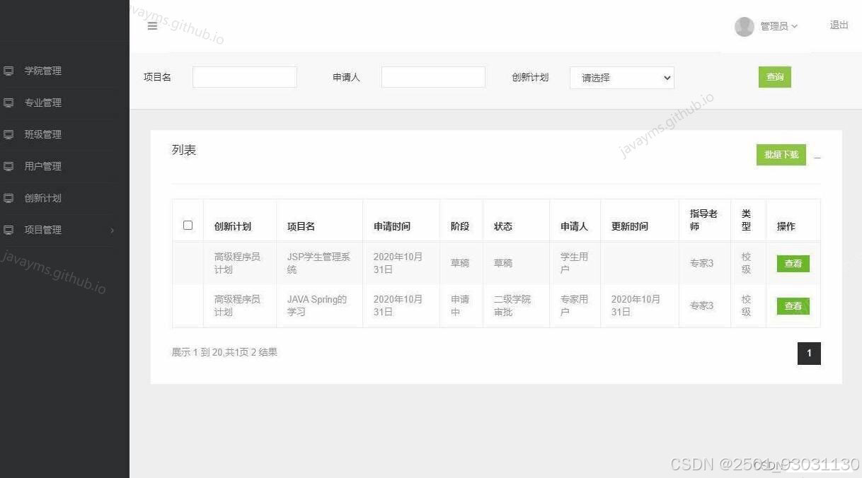Open 班级管理 in the sidebar
Screen dimensions: 862x478
pyautogui.click(x=43, y=134)
